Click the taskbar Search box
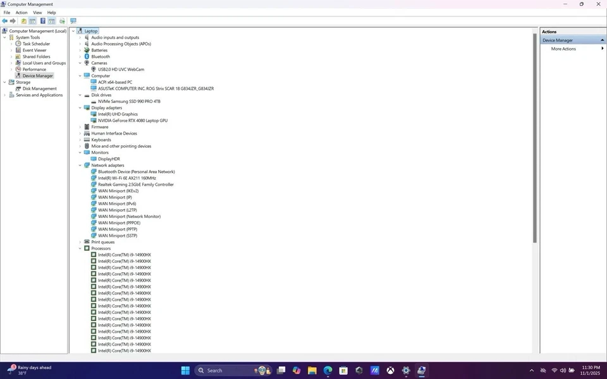 coord(233,371)
